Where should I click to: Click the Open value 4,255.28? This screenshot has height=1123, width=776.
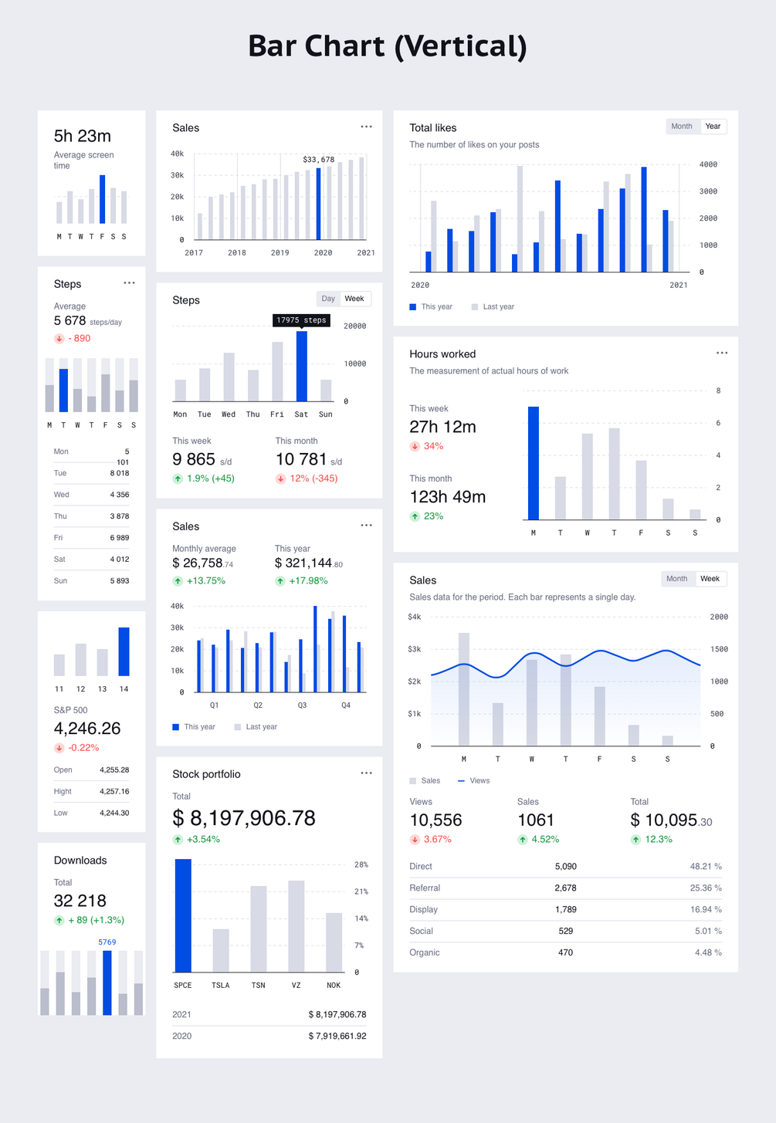[114, 770]
